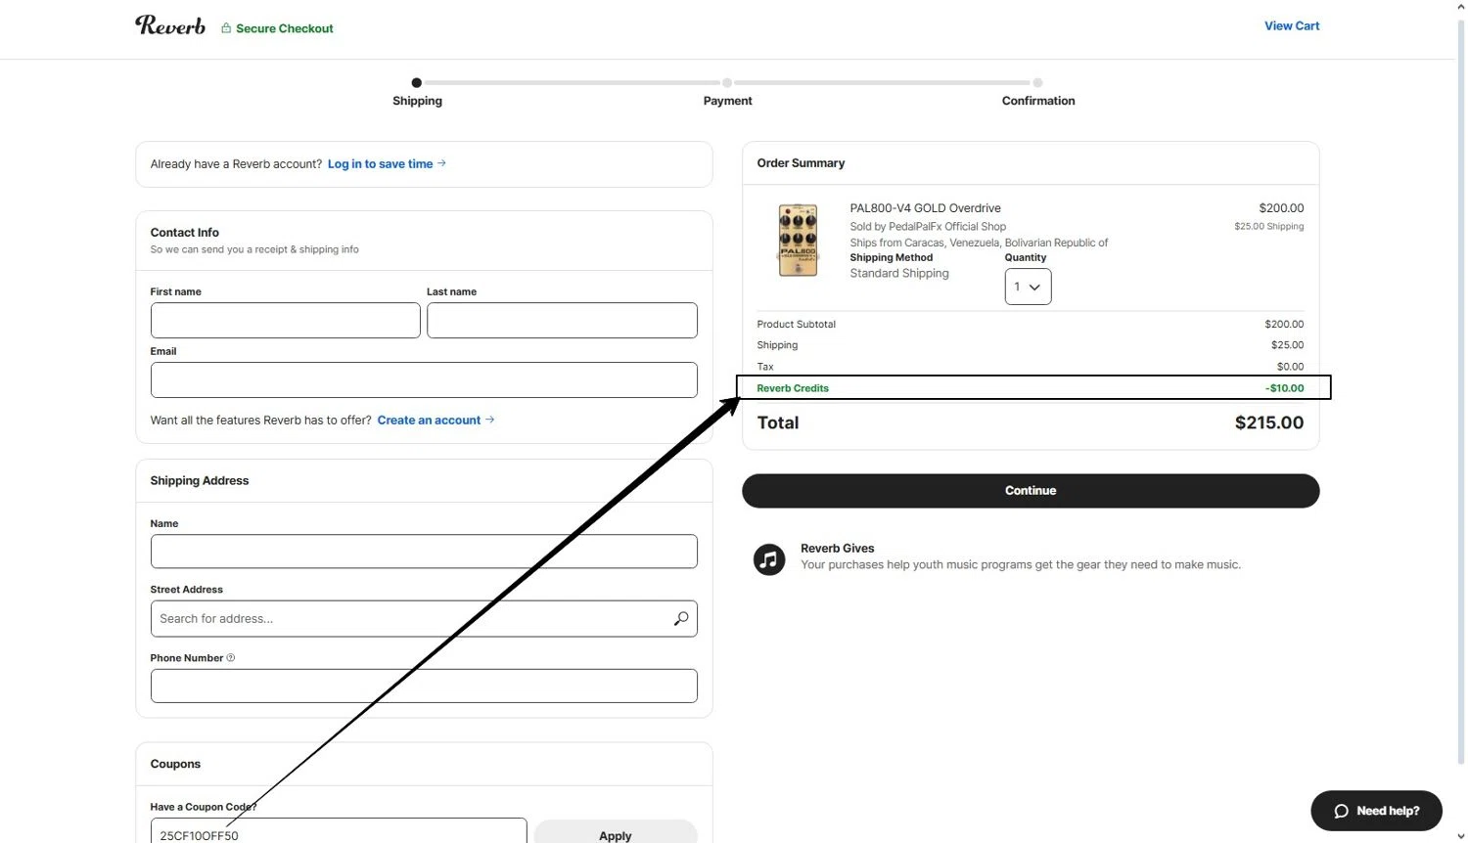Image resolution: width=1468 pixels, height=843 pixels.
Task: Open the View Cart link
Action: click(x=1291, y=26)
